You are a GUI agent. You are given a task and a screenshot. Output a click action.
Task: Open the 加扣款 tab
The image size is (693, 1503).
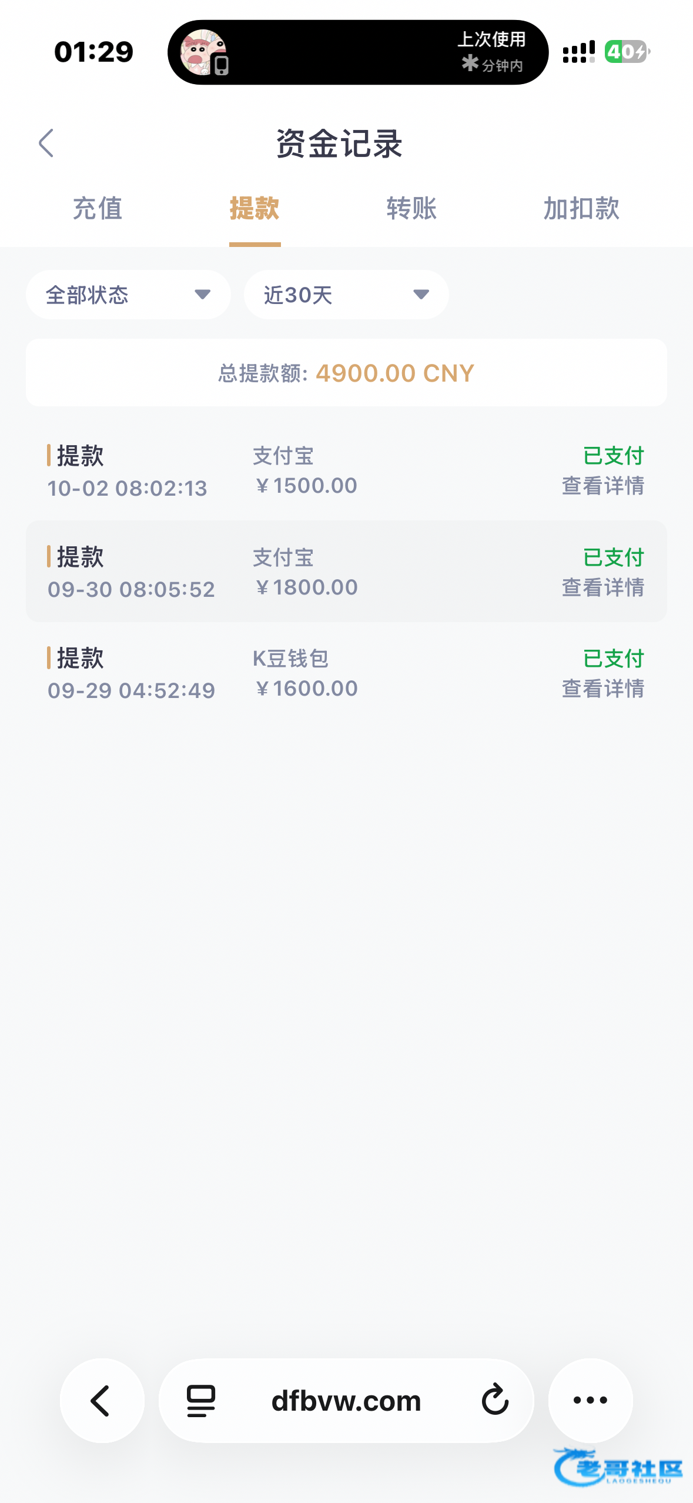pyautogui.click(x=581, y=209)
